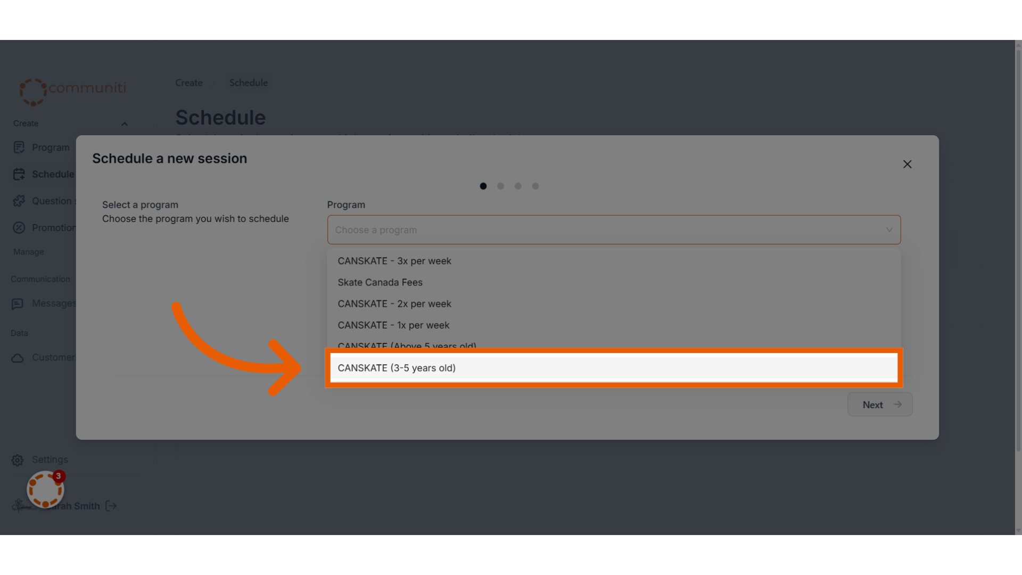Click the Messages chat icon
1022x575 pixels.
coord(18,304)
